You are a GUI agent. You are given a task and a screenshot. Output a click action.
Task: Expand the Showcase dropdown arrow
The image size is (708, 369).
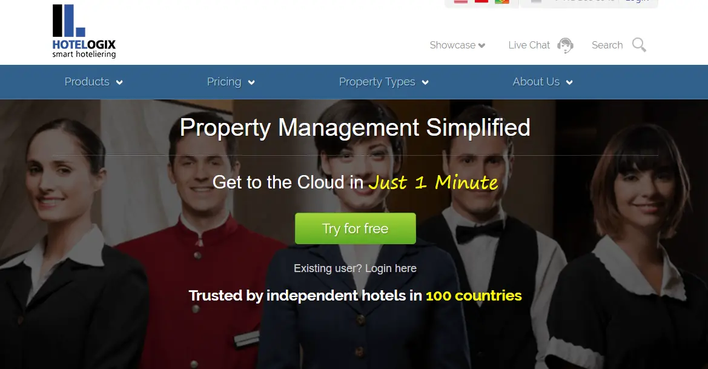[481, 45]
